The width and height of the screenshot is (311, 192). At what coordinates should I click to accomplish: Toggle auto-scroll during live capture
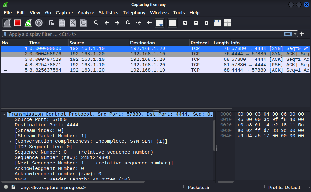point(160,23)
